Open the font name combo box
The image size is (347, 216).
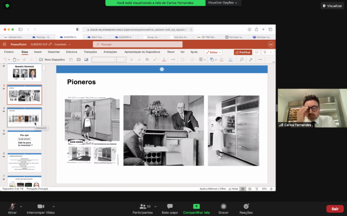(x=104, y=59)
